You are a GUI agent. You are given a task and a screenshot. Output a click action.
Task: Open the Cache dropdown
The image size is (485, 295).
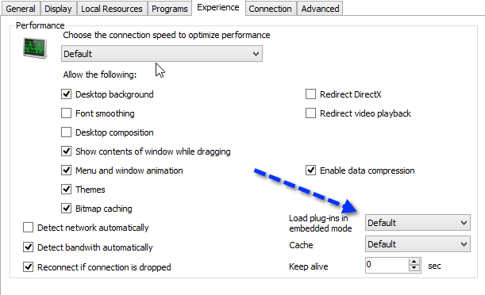pyautogui.click(x=418, y=244)
